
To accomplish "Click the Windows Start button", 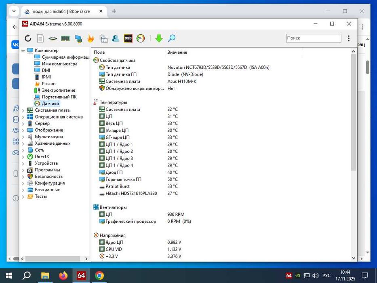I will (x=9, y=276).
